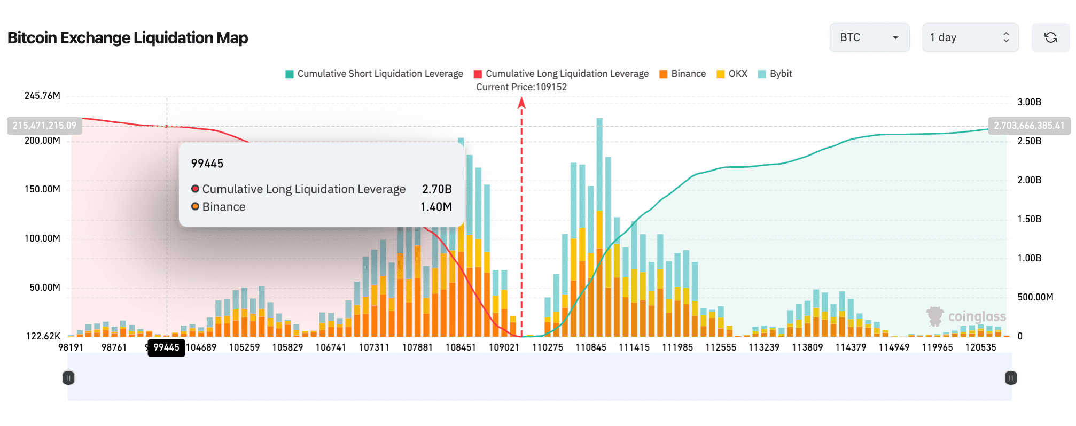Viewport: 1076px width, 426px height.
Task: Toggle the OKX legend series
Action: pos(732,74)
